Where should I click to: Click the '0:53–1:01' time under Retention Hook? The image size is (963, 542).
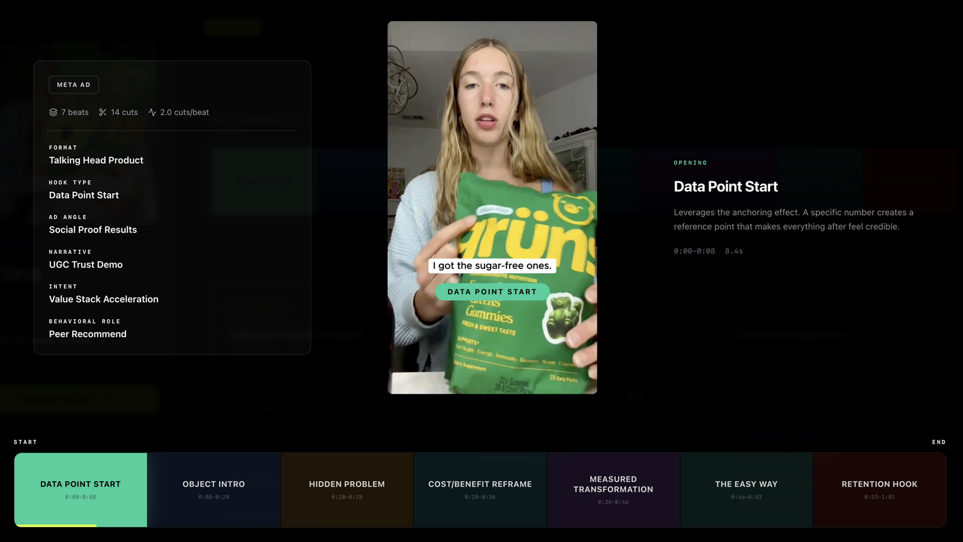point(880,497)
